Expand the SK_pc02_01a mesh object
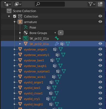106x109 pixels. (x=20, y=44)
